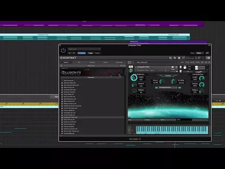This screenshot has width=225, height=169.
Task: Click the Late Reflections Lowpass knob
Action: pos(202,84)
